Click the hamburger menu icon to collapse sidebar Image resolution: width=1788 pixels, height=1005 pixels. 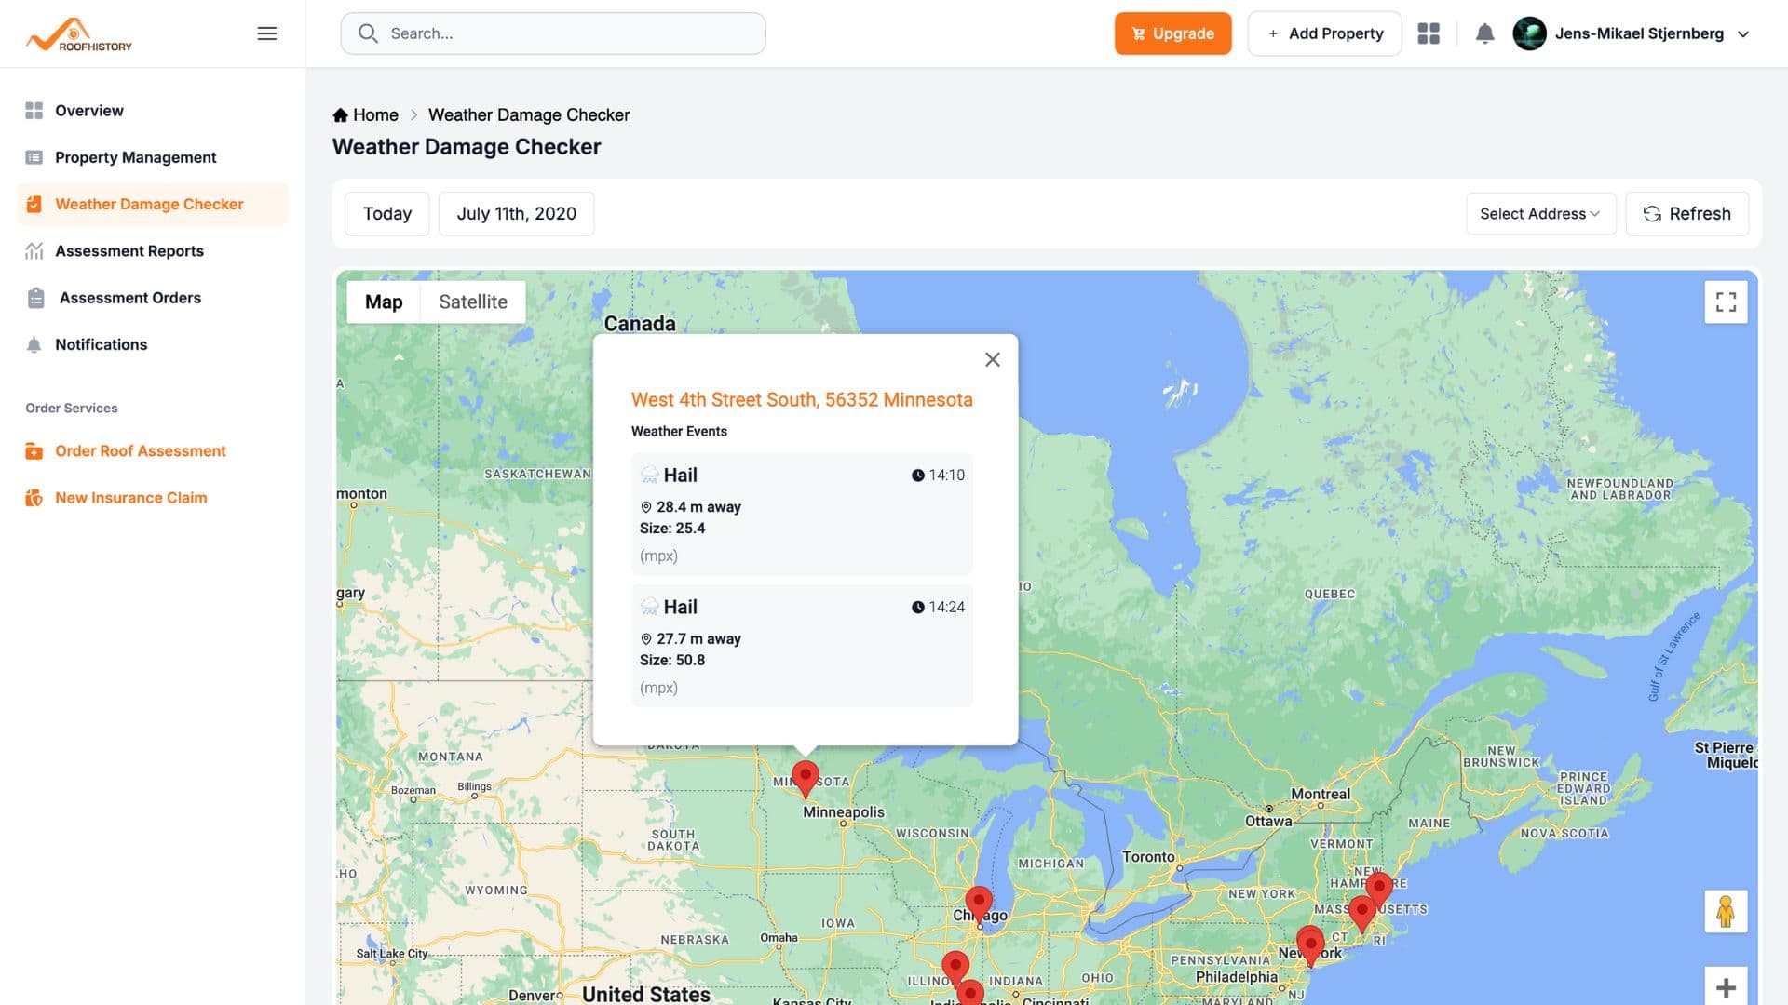pyautogui.click(x=266, y=33)
